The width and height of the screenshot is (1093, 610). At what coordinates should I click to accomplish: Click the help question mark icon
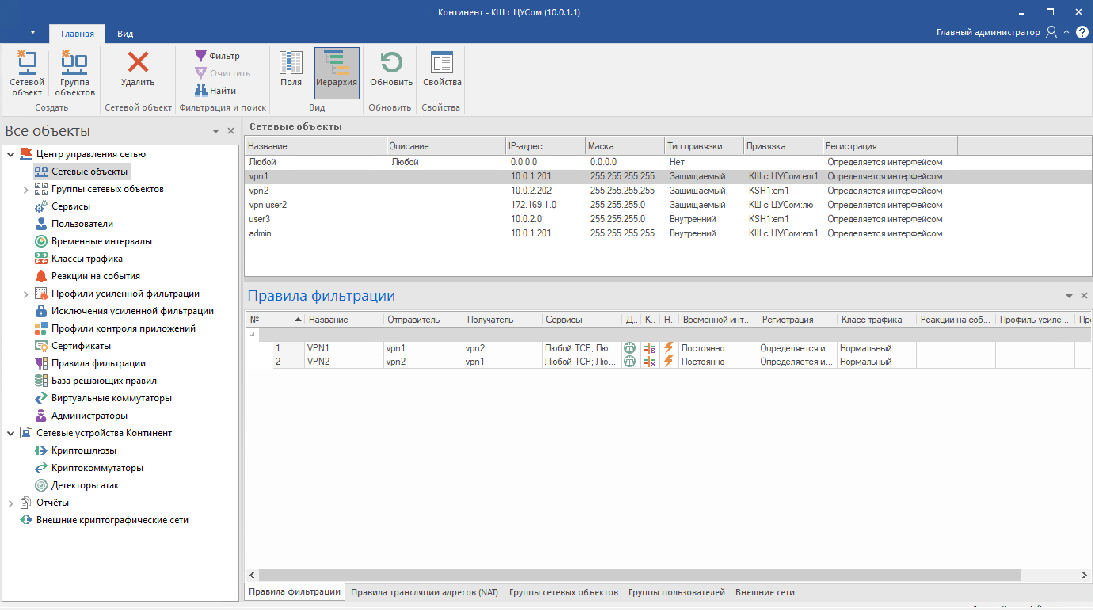click(1082, 32)
